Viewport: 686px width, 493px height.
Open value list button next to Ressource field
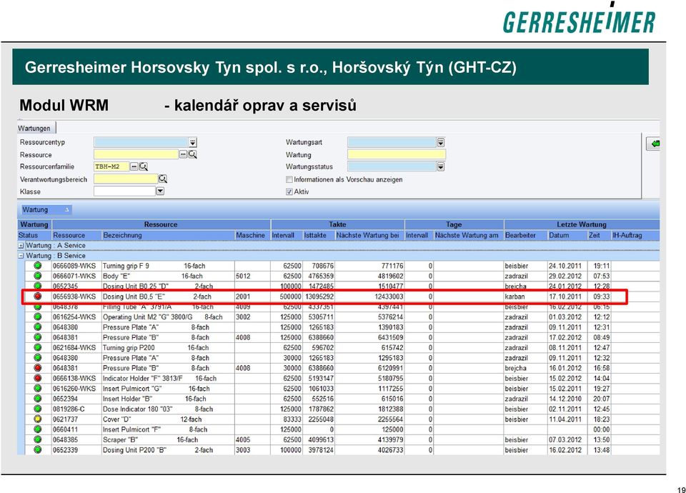tap(183, 154)
